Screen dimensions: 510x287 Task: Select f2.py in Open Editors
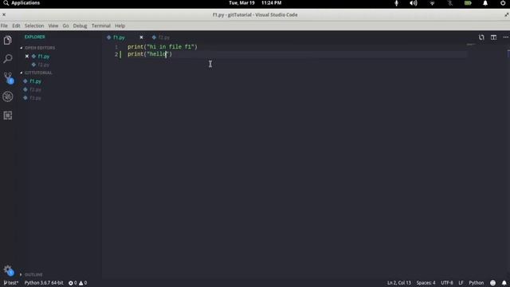[43, 65]
